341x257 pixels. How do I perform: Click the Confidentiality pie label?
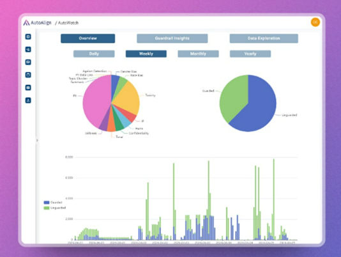[139, 133]
